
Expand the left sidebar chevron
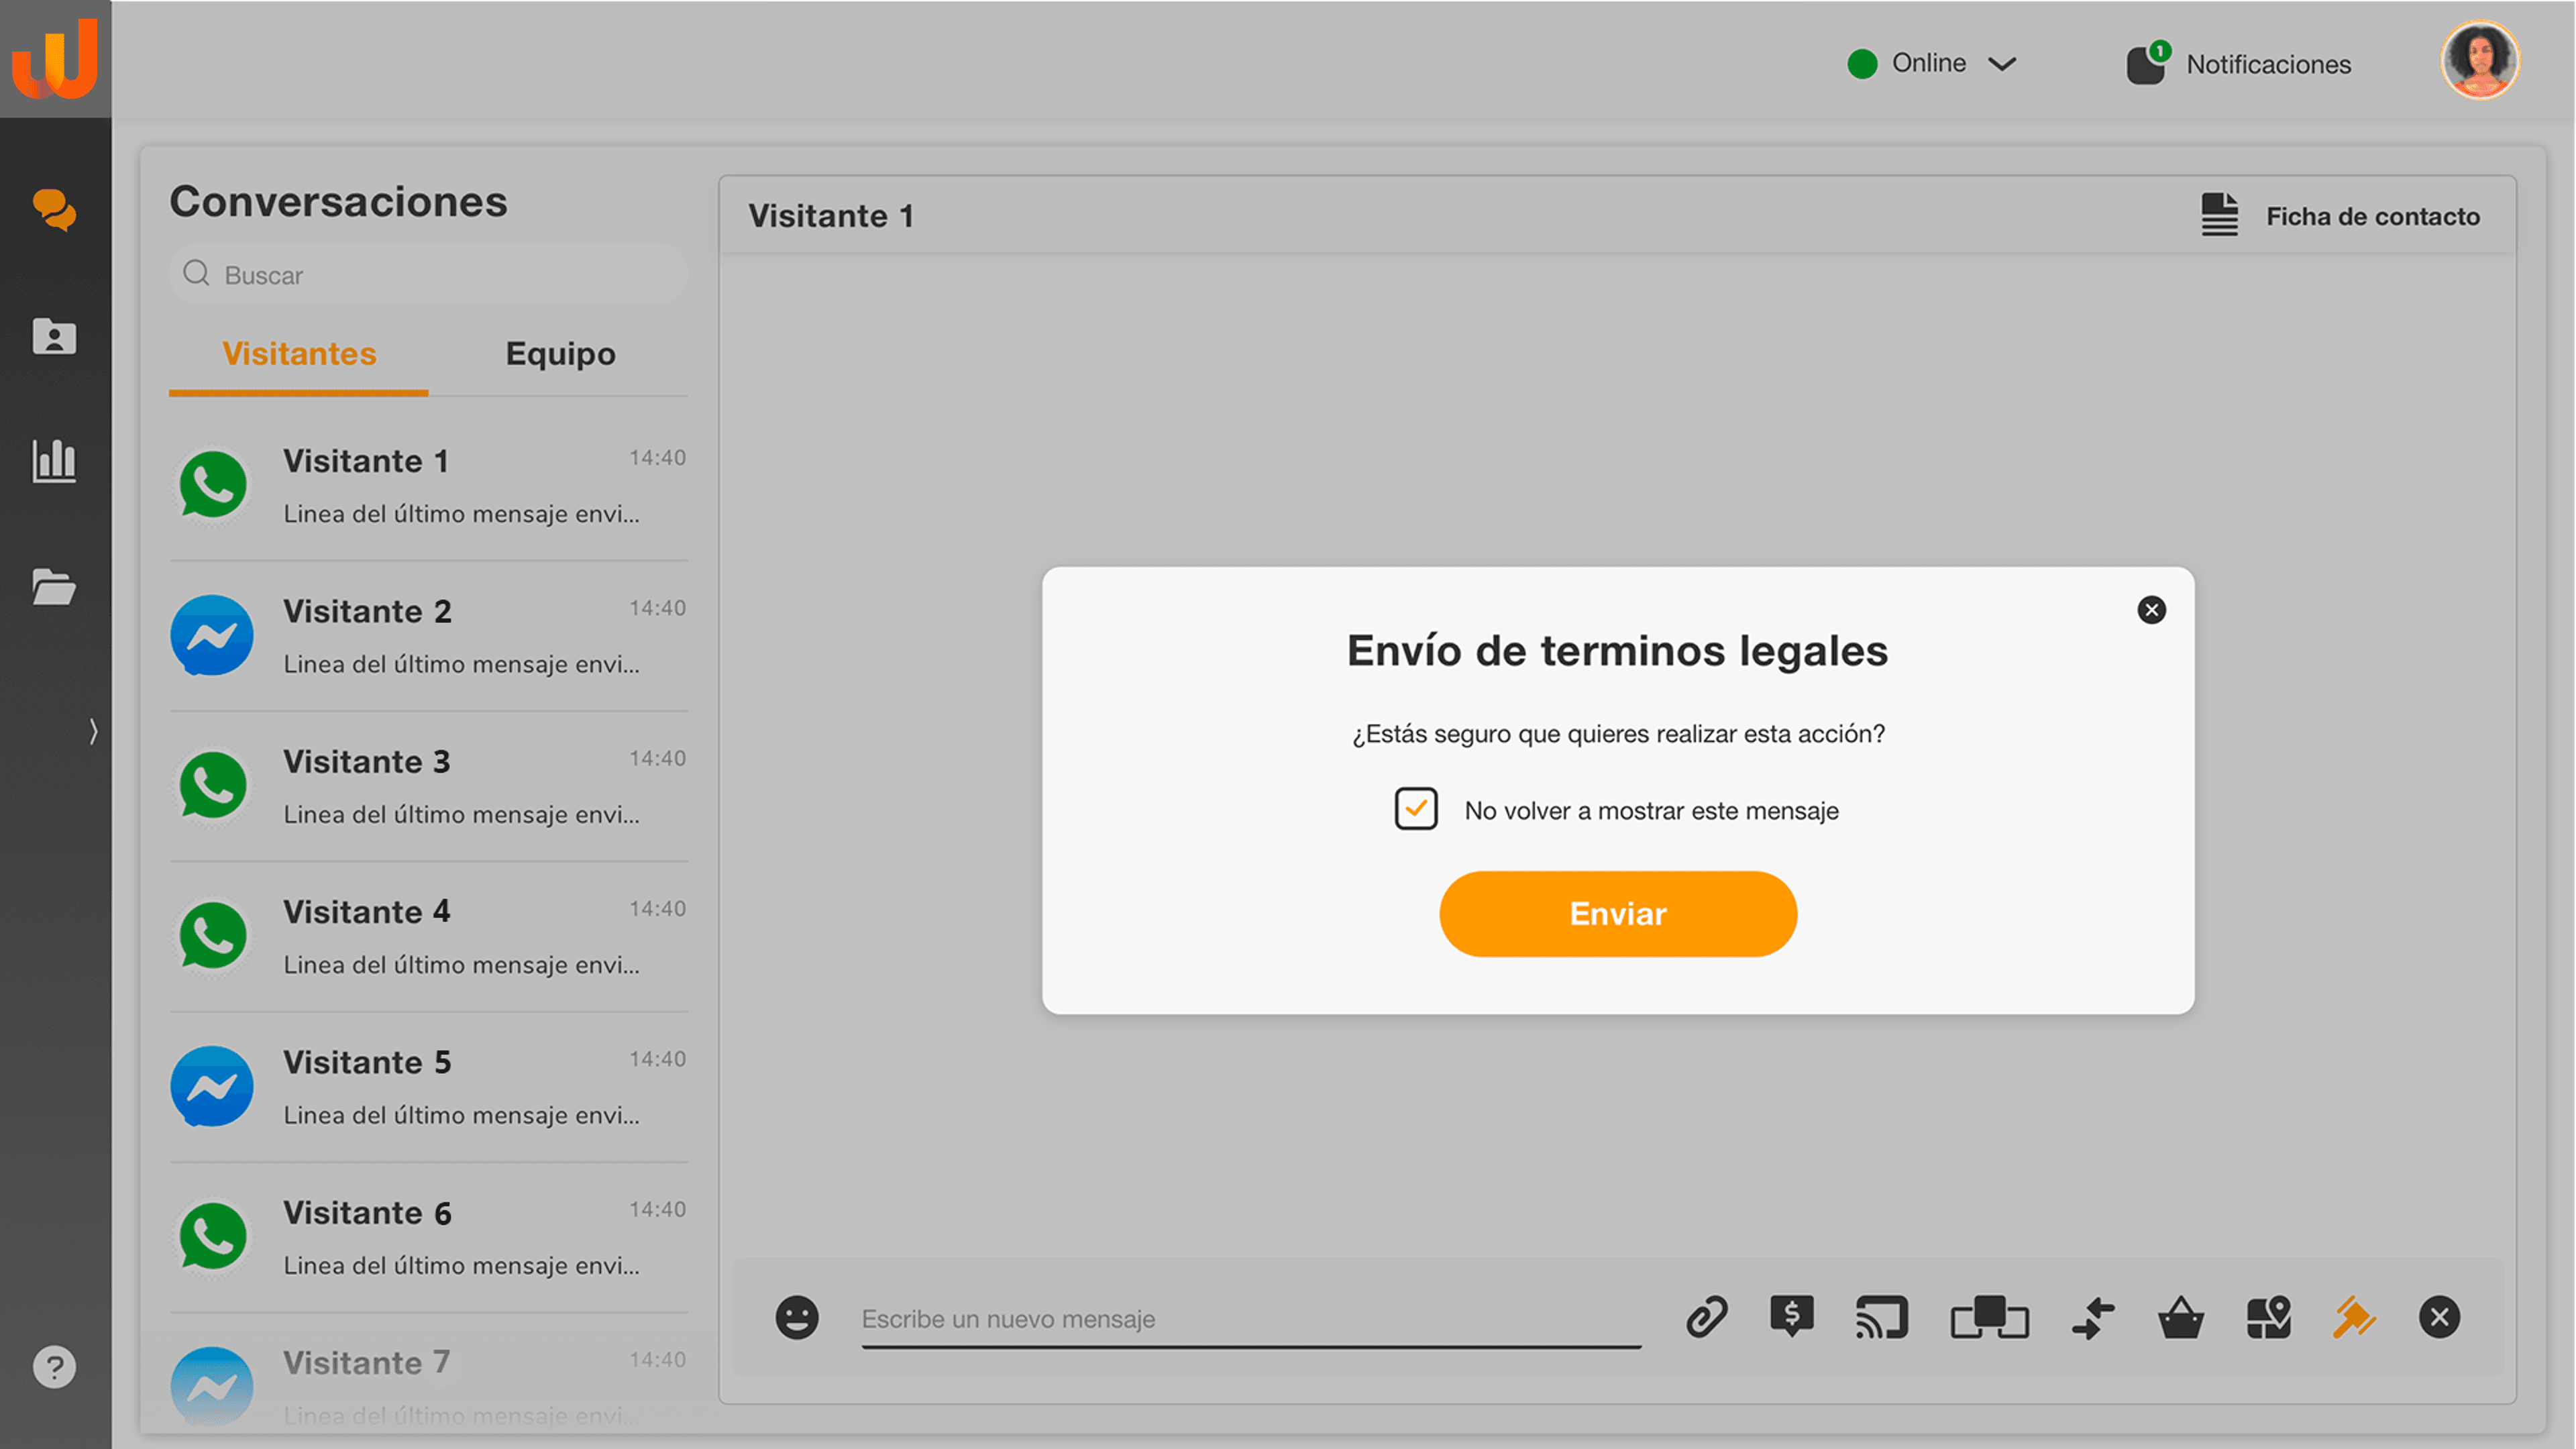[93, 731]
